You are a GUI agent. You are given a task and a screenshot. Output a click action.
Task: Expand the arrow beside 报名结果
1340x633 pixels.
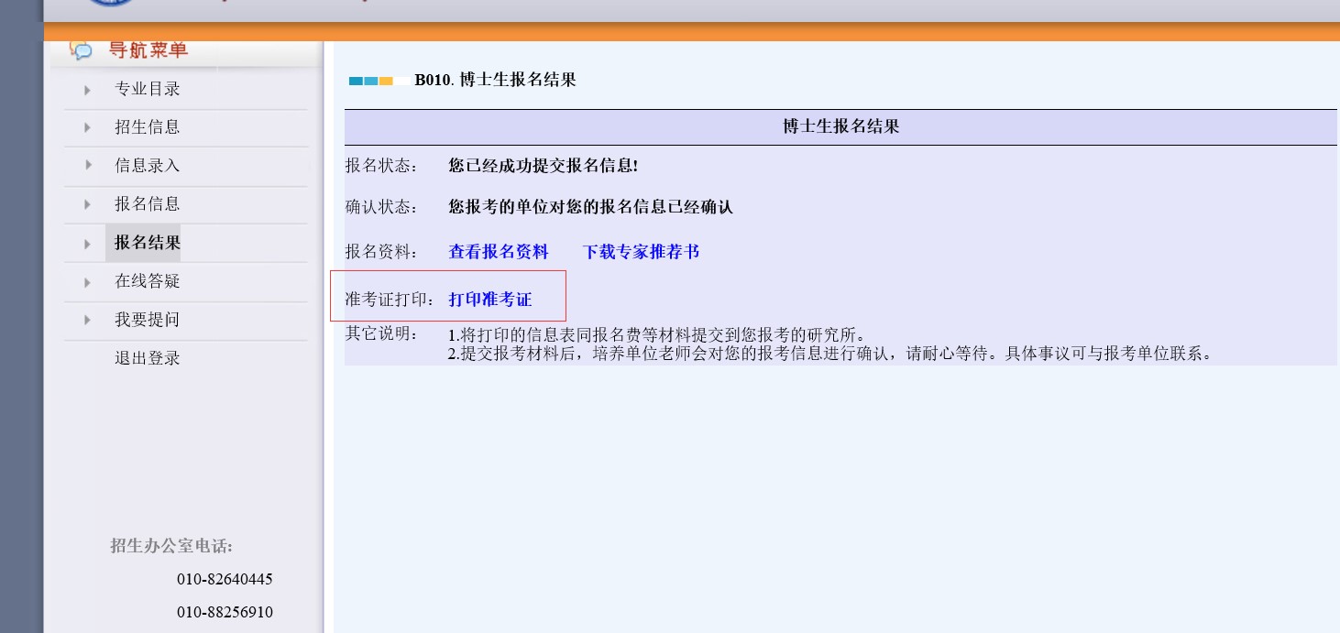[x=88, y=244]
